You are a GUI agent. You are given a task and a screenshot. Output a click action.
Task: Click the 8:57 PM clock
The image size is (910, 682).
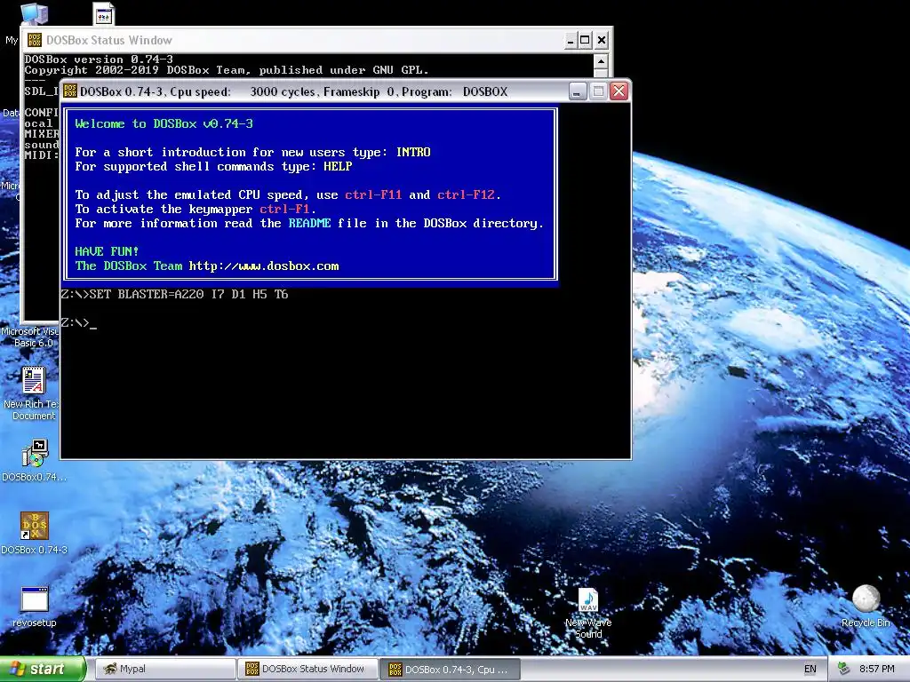click(876, 669)
